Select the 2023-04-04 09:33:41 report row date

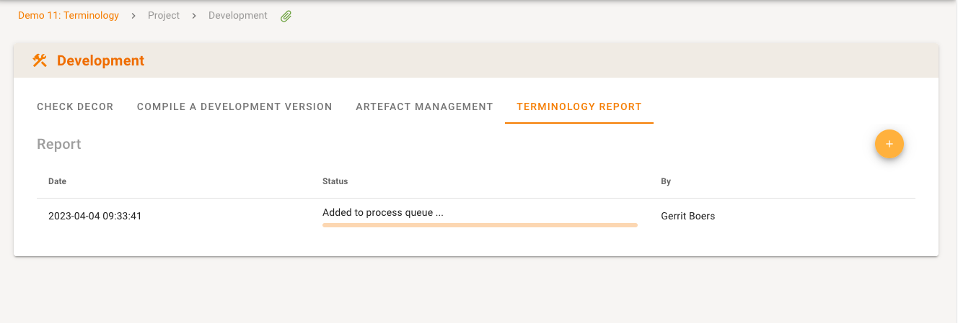(95, 216)
